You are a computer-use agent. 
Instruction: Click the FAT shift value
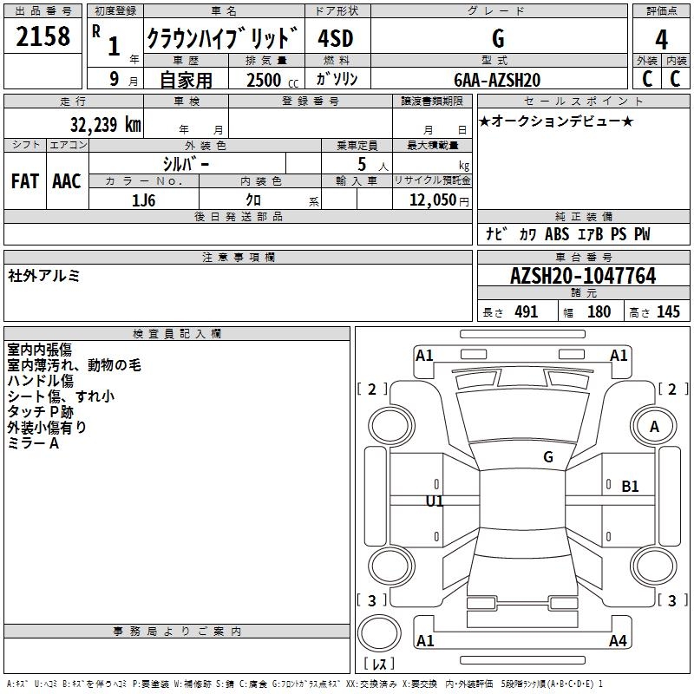(25, 181)
